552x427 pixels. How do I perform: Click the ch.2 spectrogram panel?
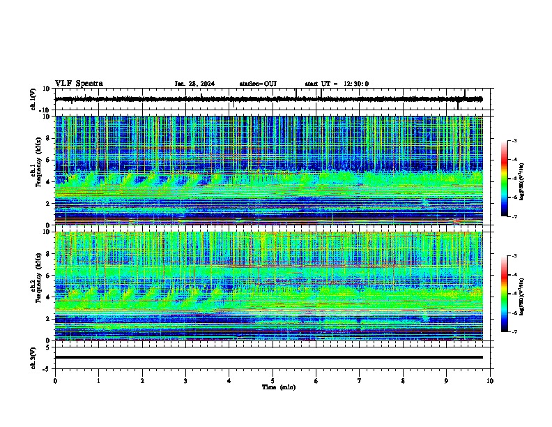click(269, 286)
